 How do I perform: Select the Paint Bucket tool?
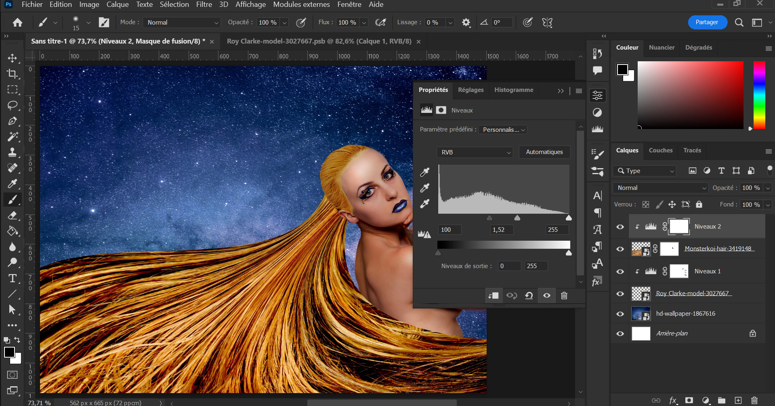(x=13, y=231)
